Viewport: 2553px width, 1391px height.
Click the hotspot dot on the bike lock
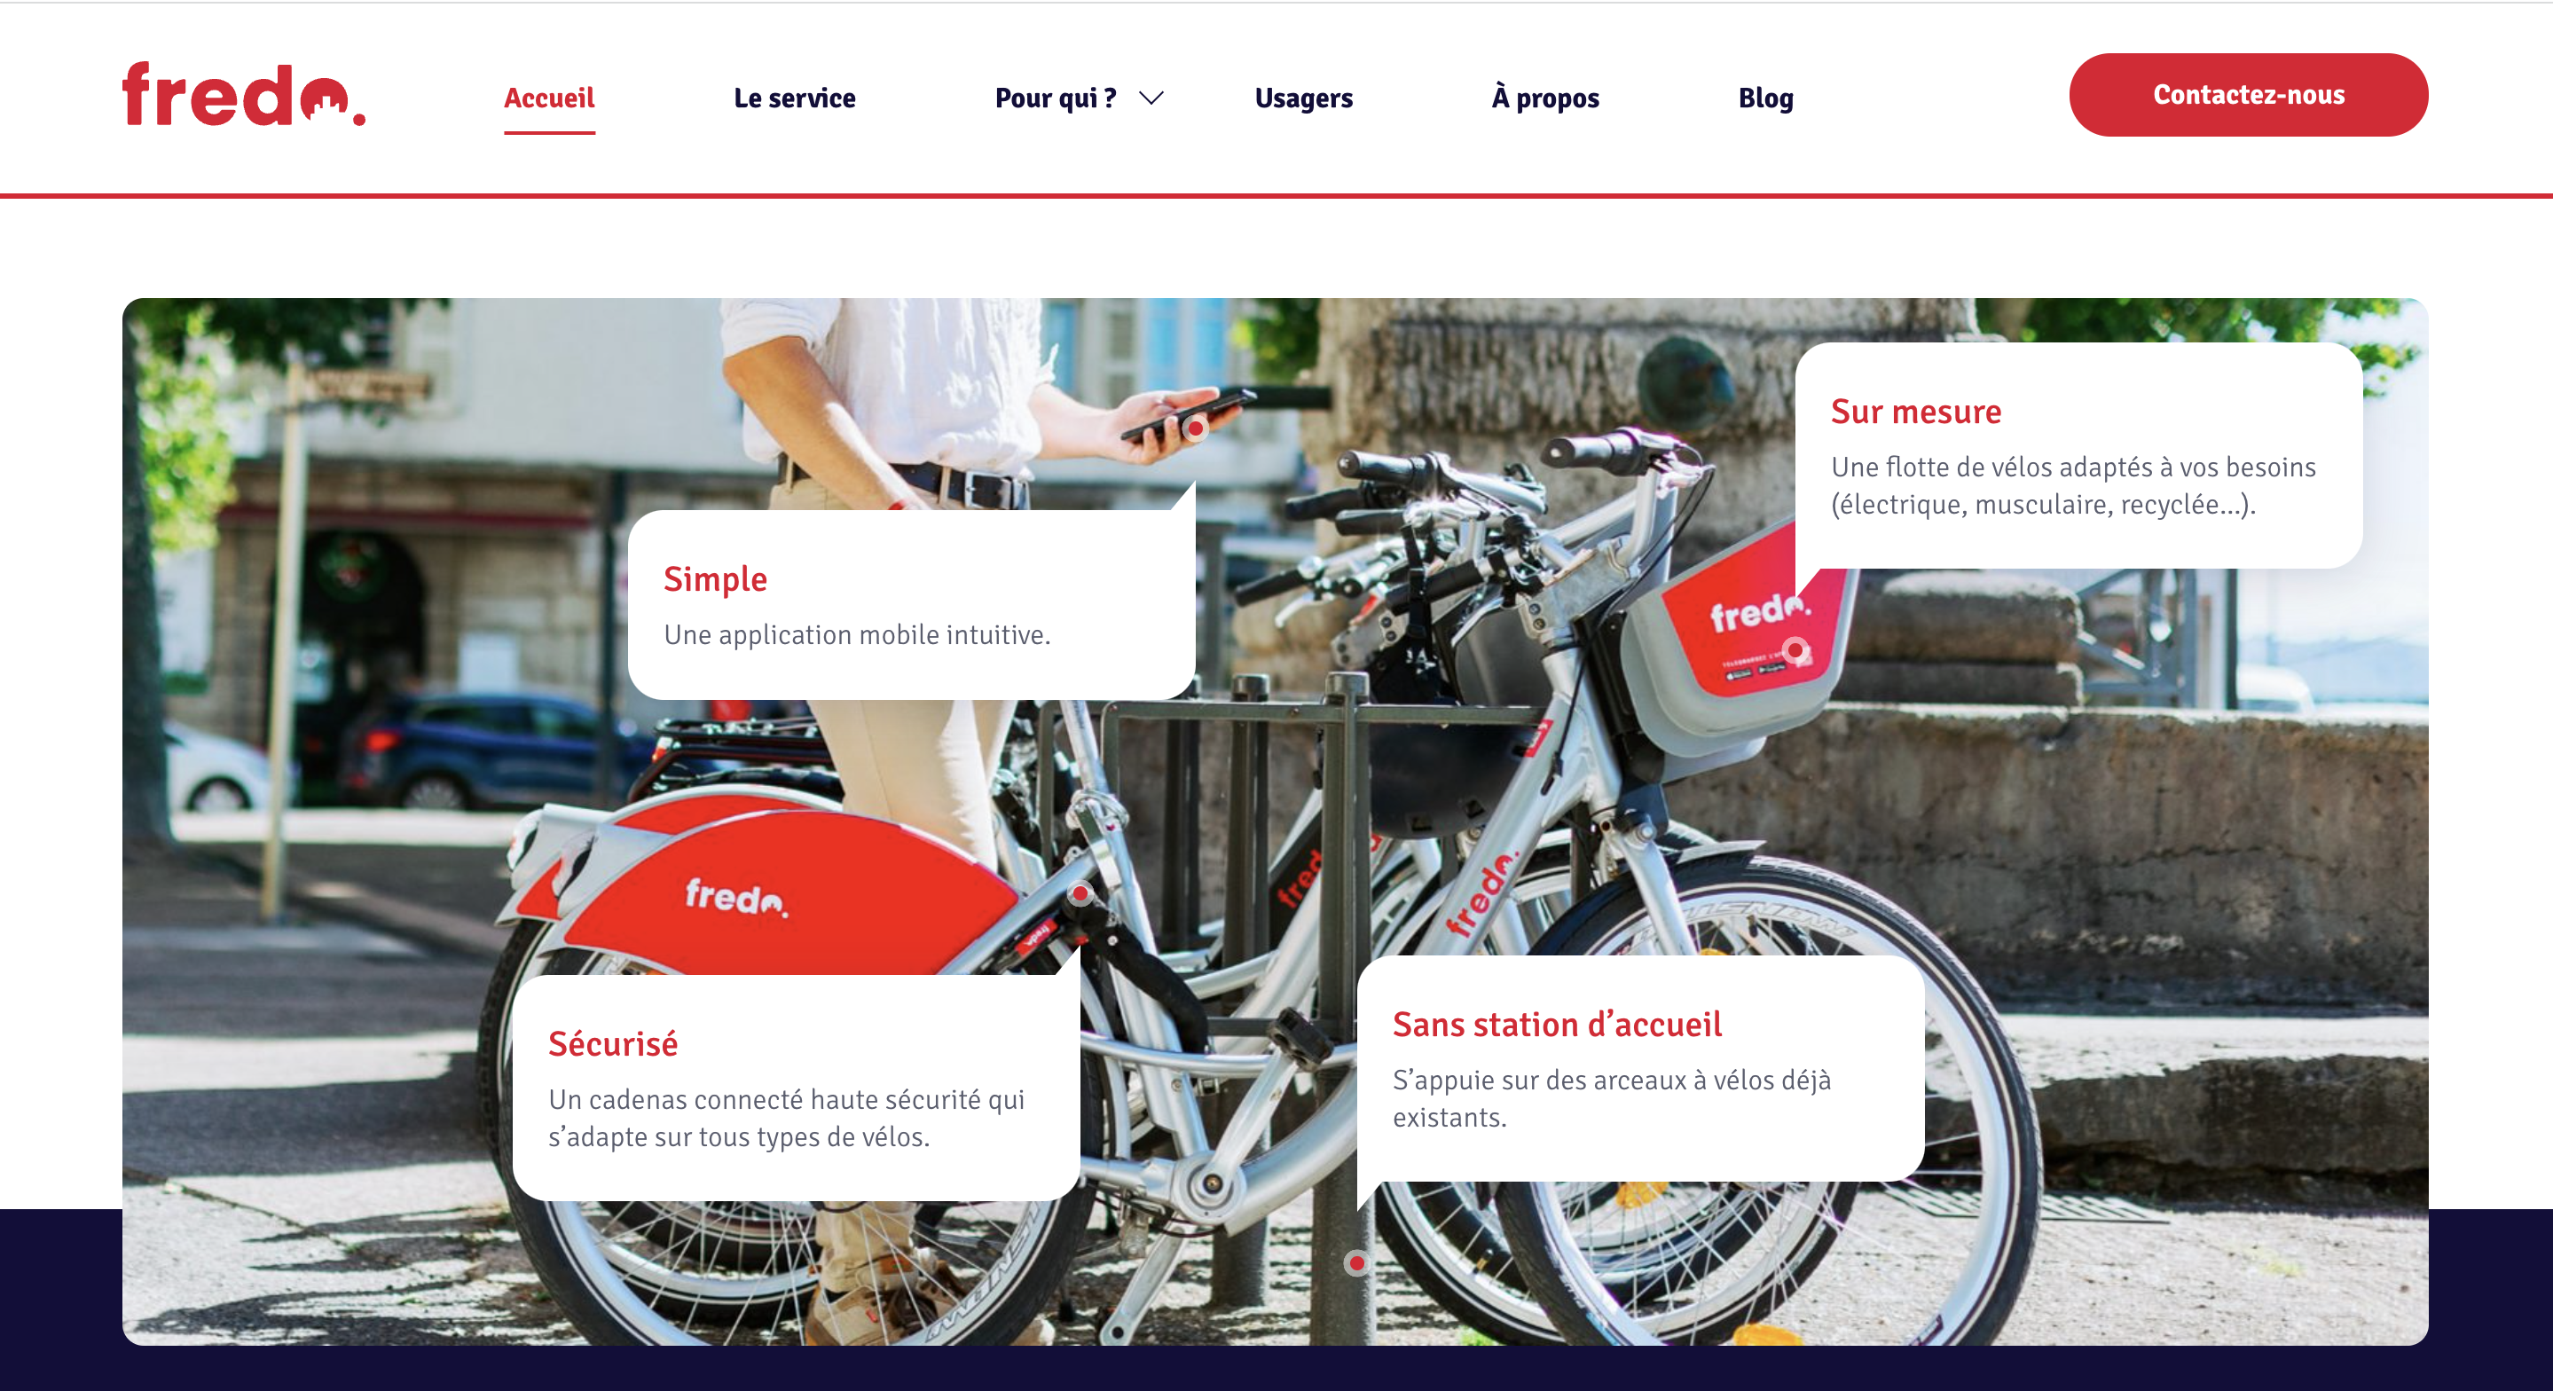pyautogui.click(x=1080, y=893)
